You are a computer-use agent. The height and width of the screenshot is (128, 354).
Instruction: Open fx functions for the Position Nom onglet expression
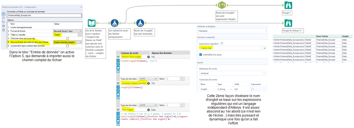click(118, 61)
